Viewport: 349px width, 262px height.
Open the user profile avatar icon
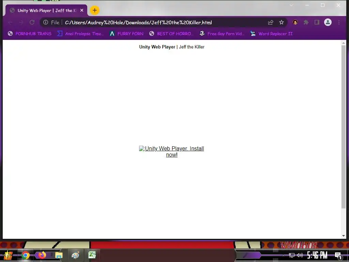point(328,22)
